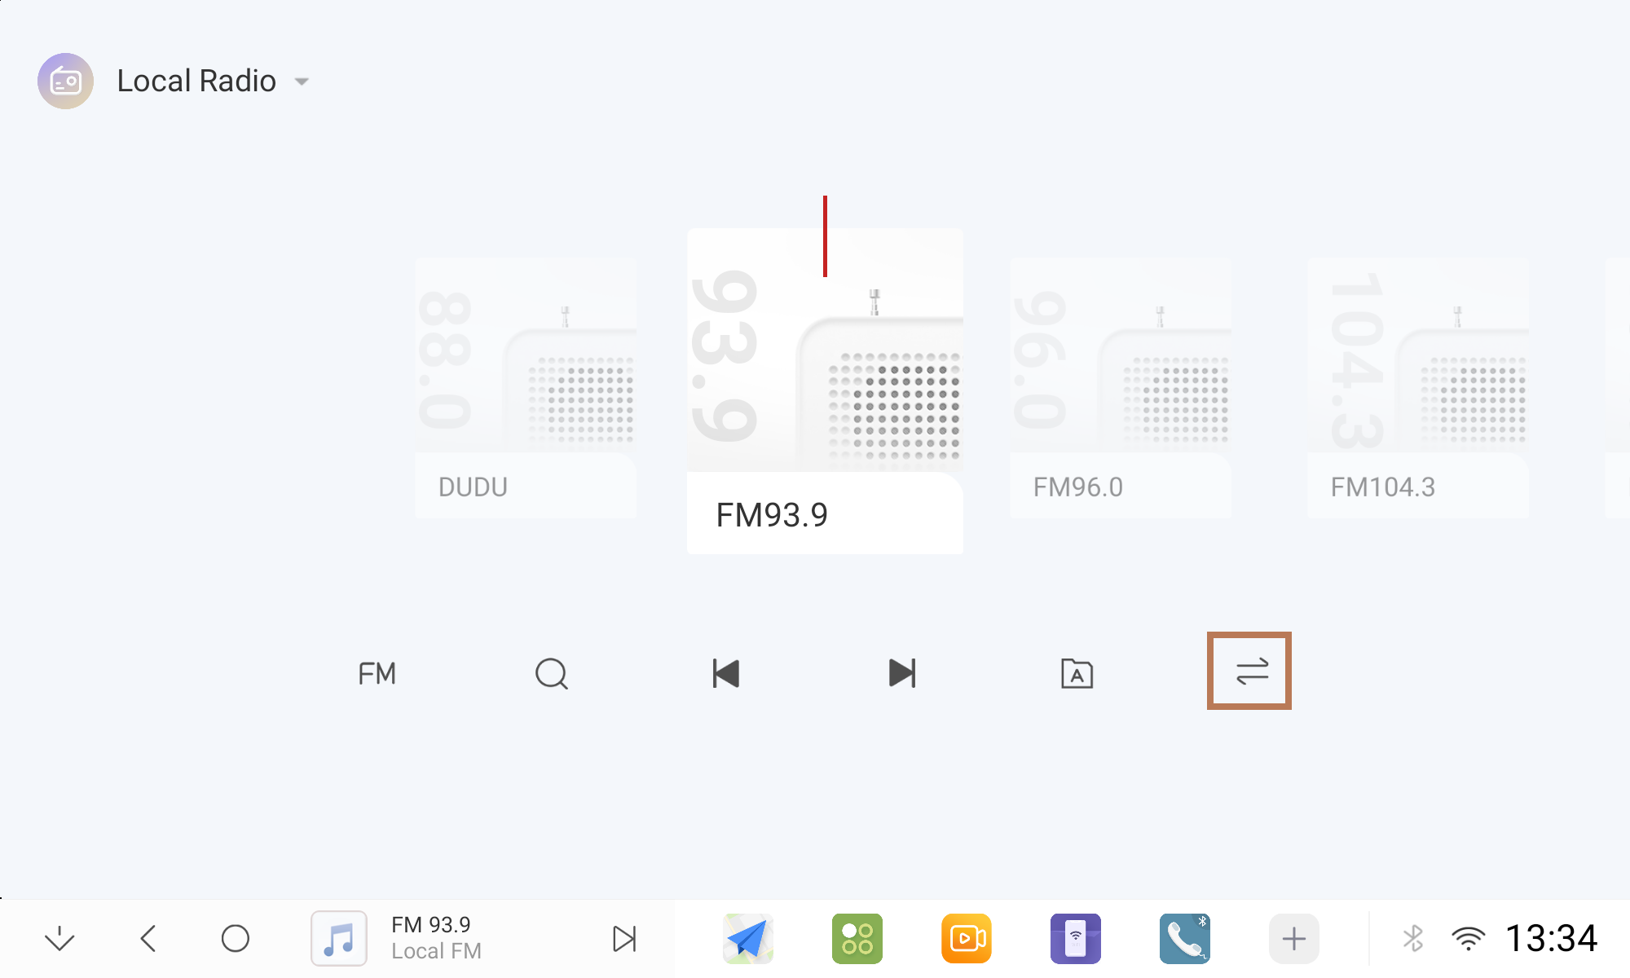This screenshot has height=978, width=1630.
Task: Add a shortcut with the plus button
Action: click(1294, 939)
